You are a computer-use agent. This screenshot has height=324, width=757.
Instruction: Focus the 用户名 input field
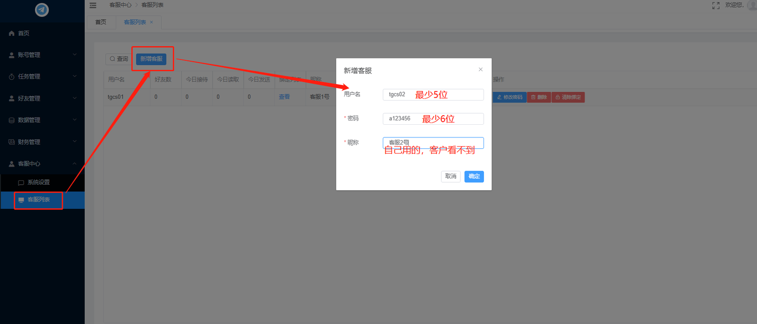433,94
